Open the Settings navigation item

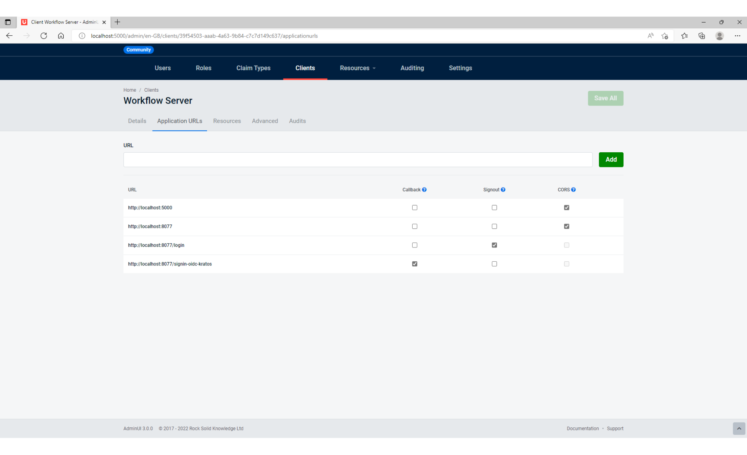(x=460, y=68)
